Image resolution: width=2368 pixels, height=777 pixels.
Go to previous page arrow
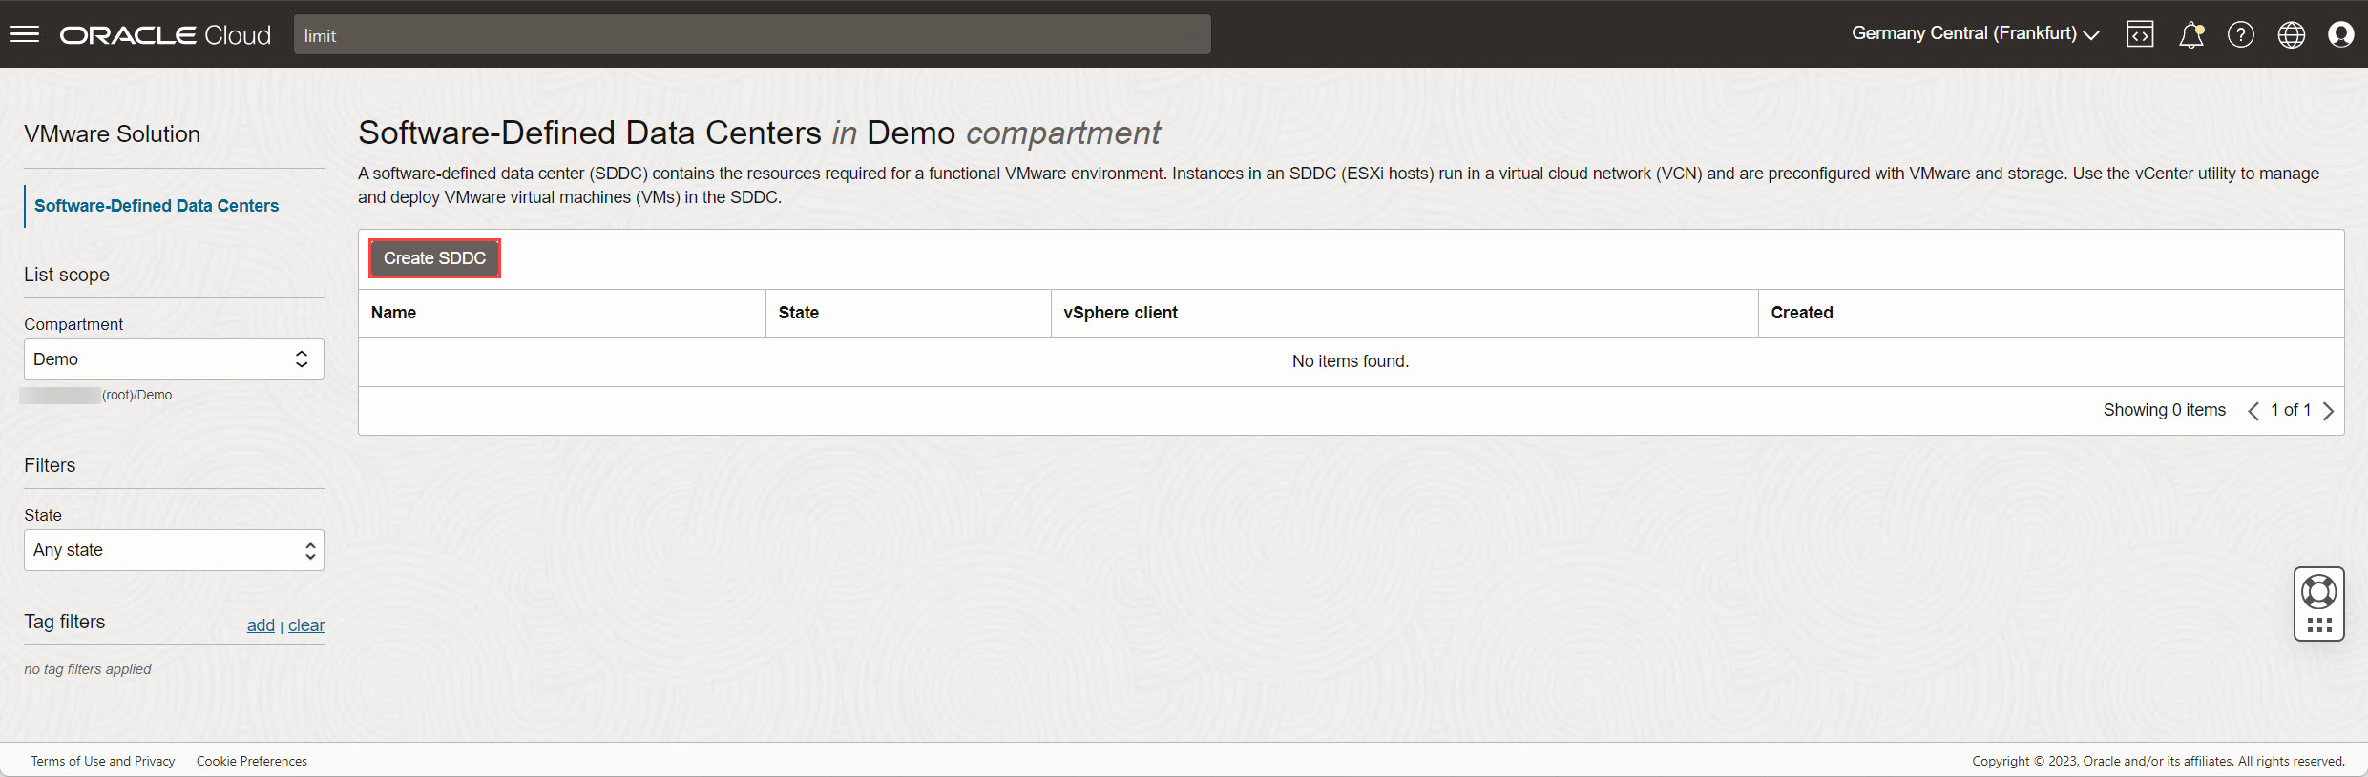tap(2253, 411)
